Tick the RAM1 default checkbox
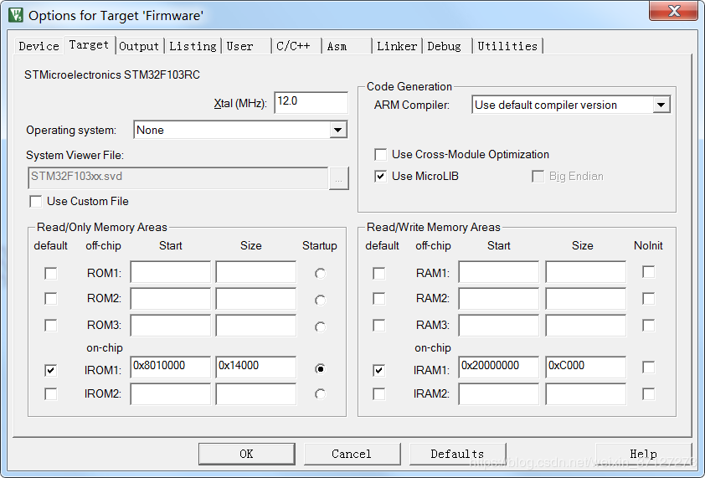 click(x=379, y=273)
